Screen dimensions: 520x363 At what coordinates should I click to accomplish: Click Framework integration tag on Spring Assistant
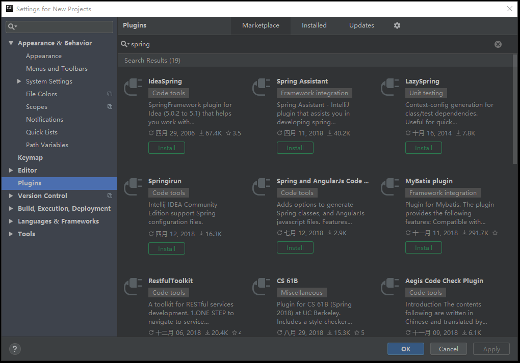(x=315, y=93)
